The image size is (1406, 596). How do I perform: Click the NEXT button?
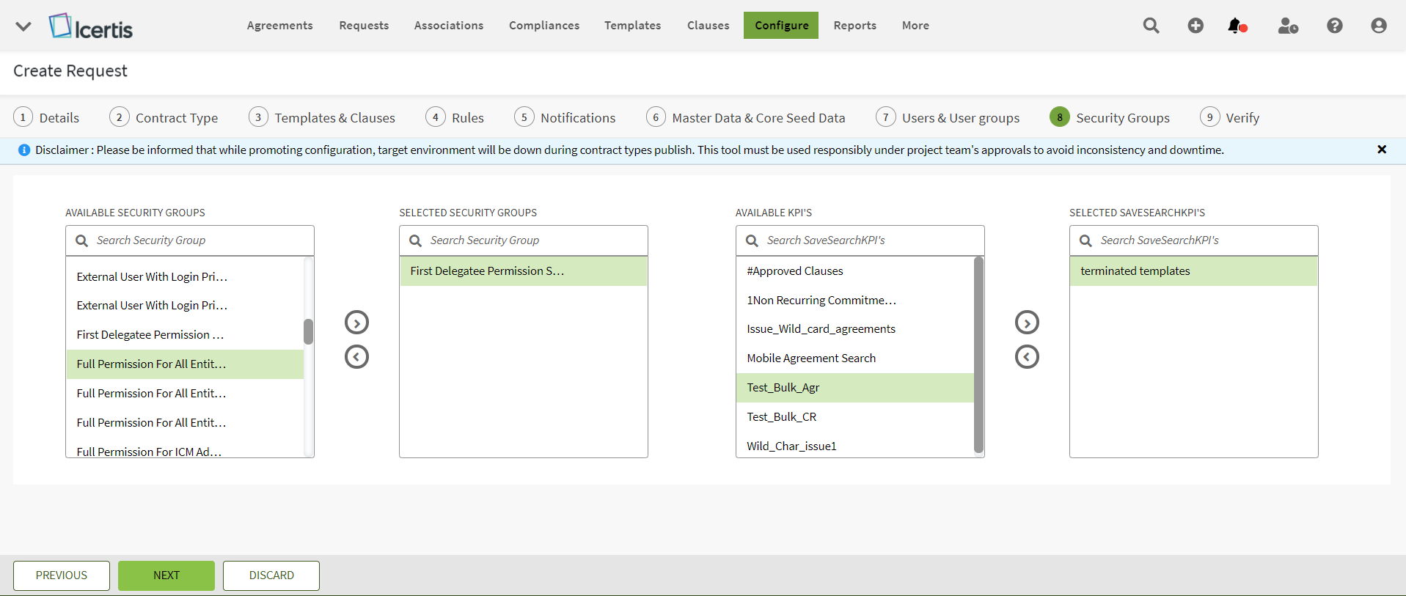166,575
